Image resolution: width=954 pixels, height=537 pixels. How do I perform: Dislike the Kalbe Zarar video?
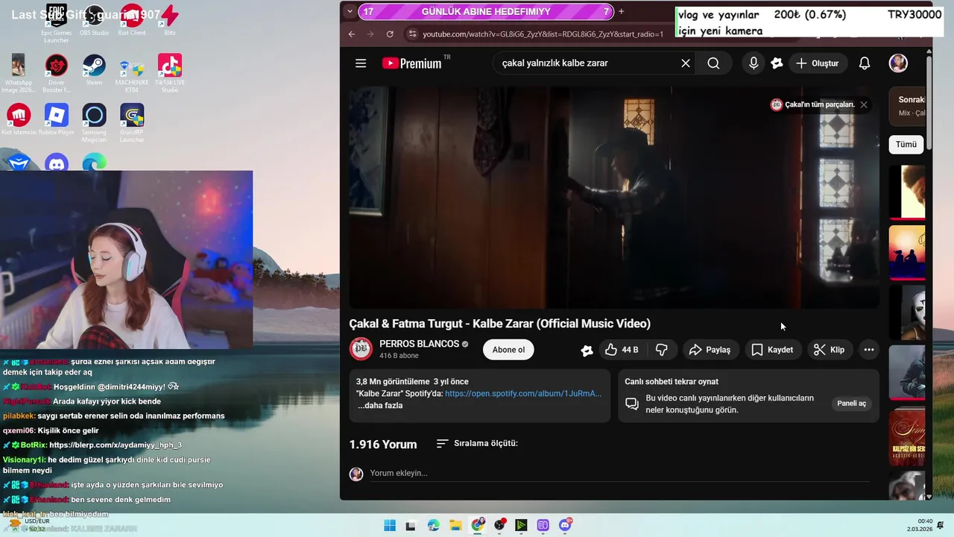click(x=661, y=350)
